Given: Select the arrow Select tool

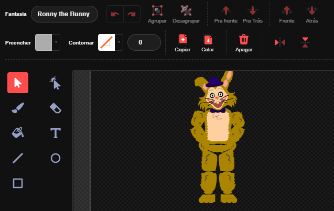Looking at the screenshot, I should [x=18, y=83].
